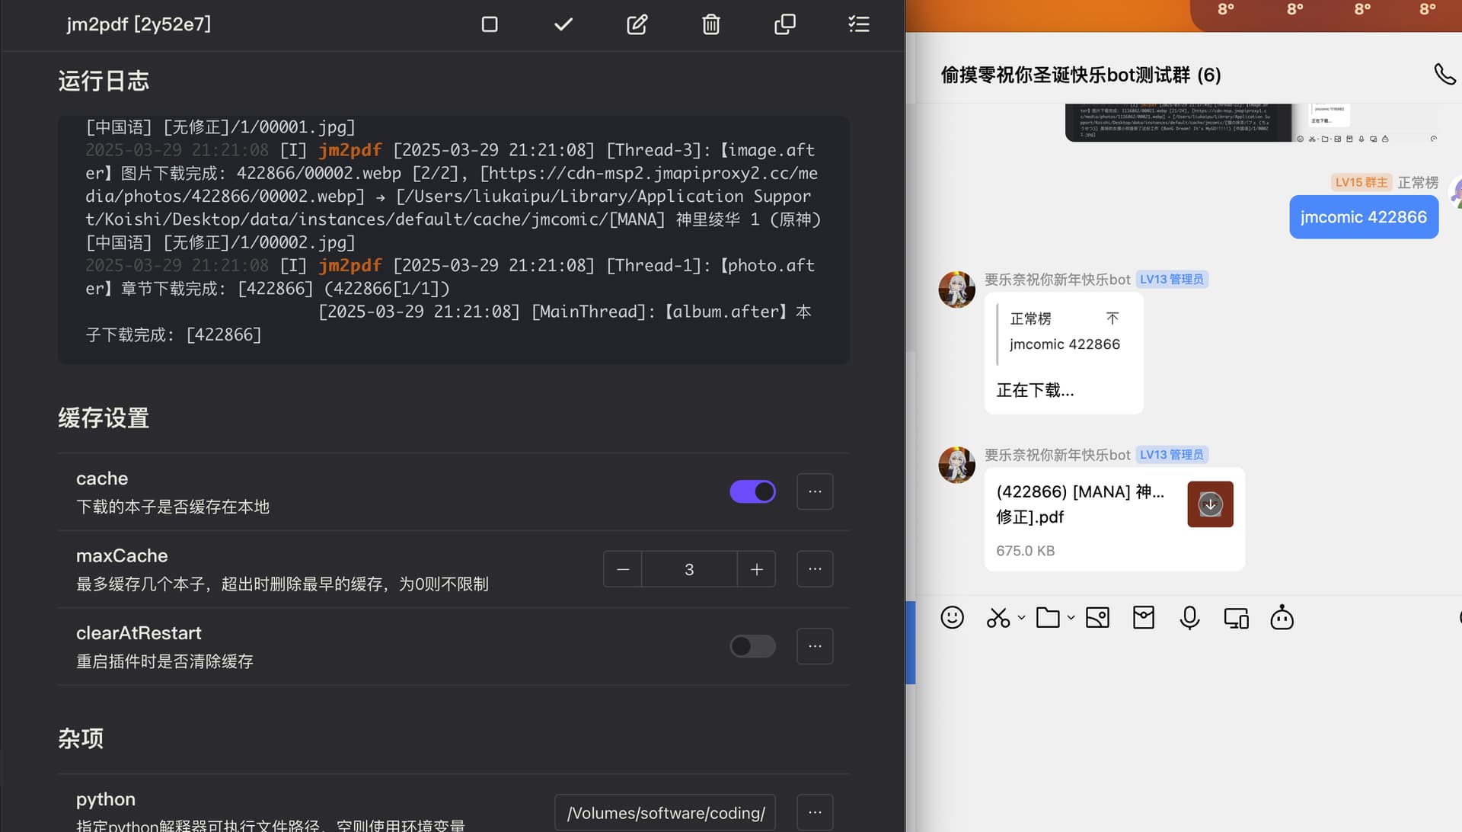Click bot avatar beside 正在下载 message
Screen dimensions: 1462x832
[957, 290]
